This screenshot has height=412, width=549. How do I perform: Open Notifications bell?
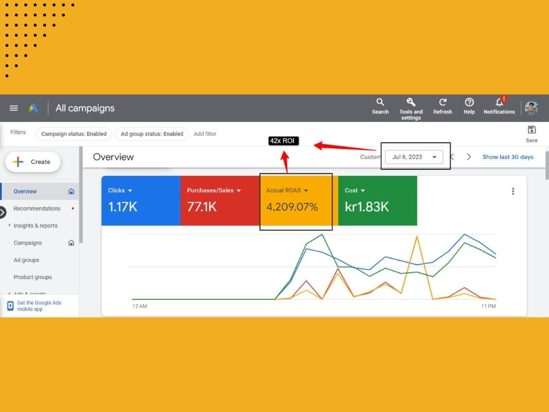coord(499,106)
